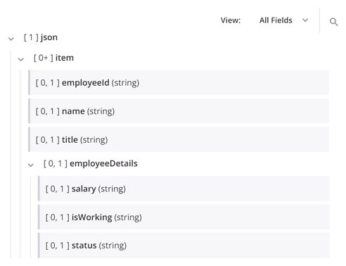Select the title string field
This screenshot has height=266, width=346.
tap(179, 139)
